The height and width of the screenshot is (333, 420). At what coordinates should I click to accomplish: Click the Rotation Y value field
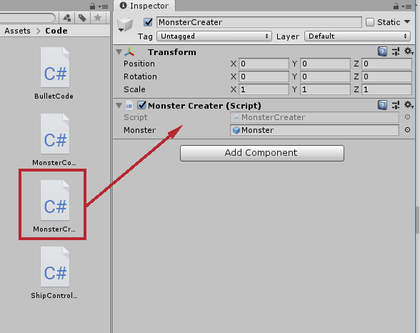click(325, 76)
